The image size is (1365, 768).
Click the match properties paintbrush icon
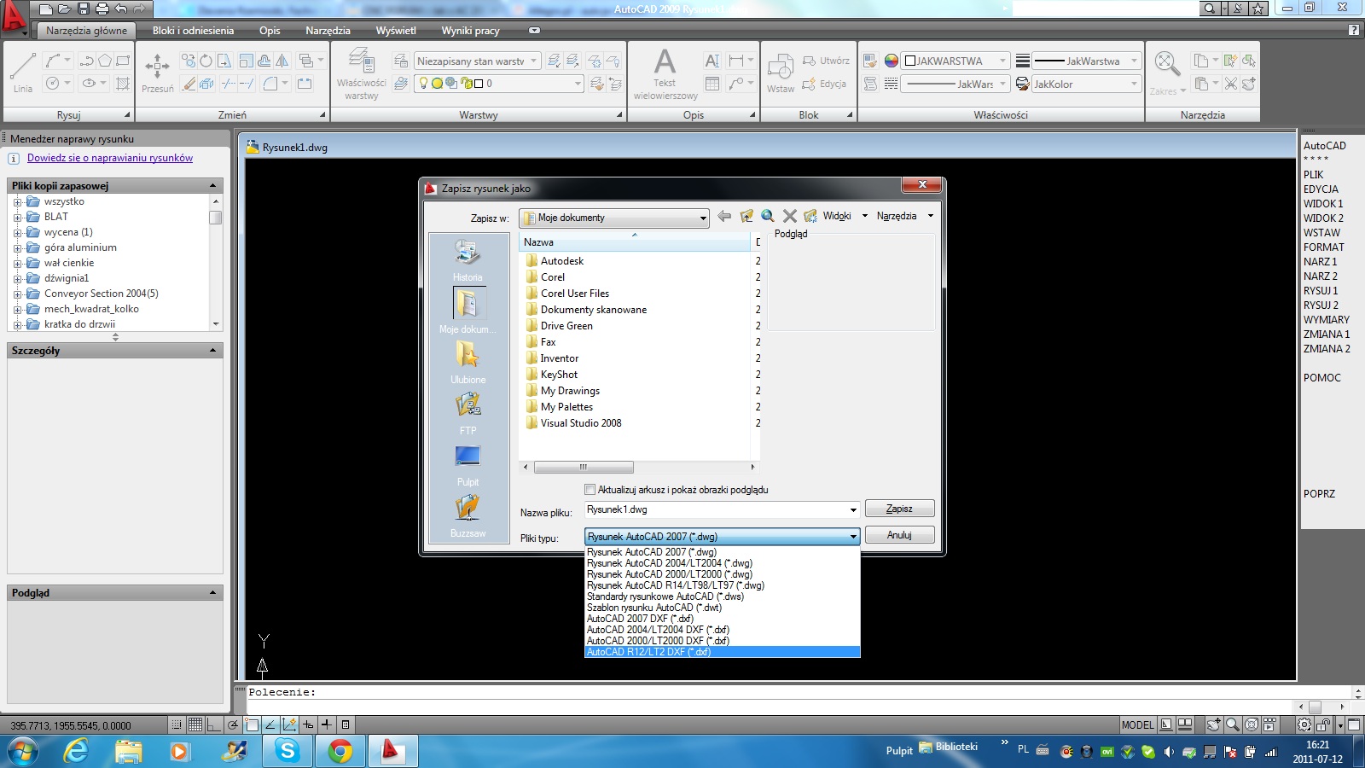870,61
